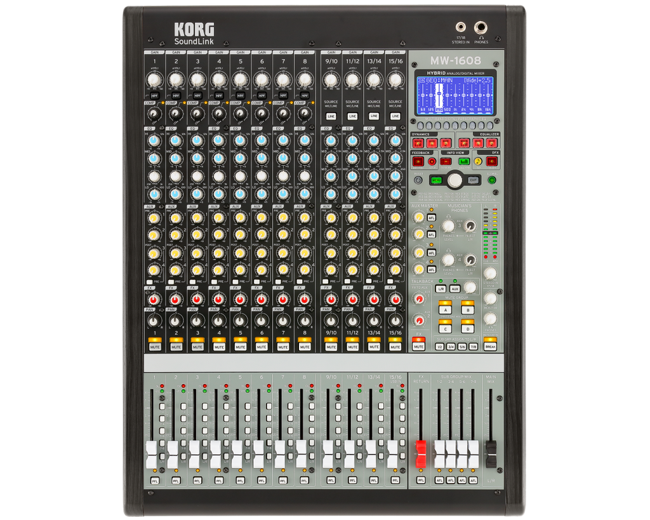Viewport: 650px width, 520px height.
Task: Toggle the LINE source switch on channel 11/12
Action: [x=352, y=116]
